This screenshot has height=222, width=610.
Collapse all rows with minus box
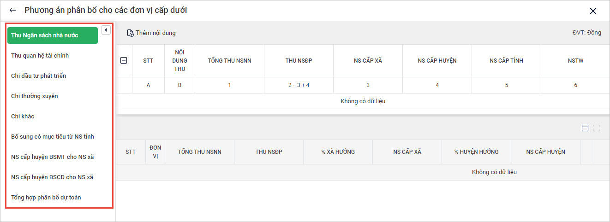click(124, 60)
